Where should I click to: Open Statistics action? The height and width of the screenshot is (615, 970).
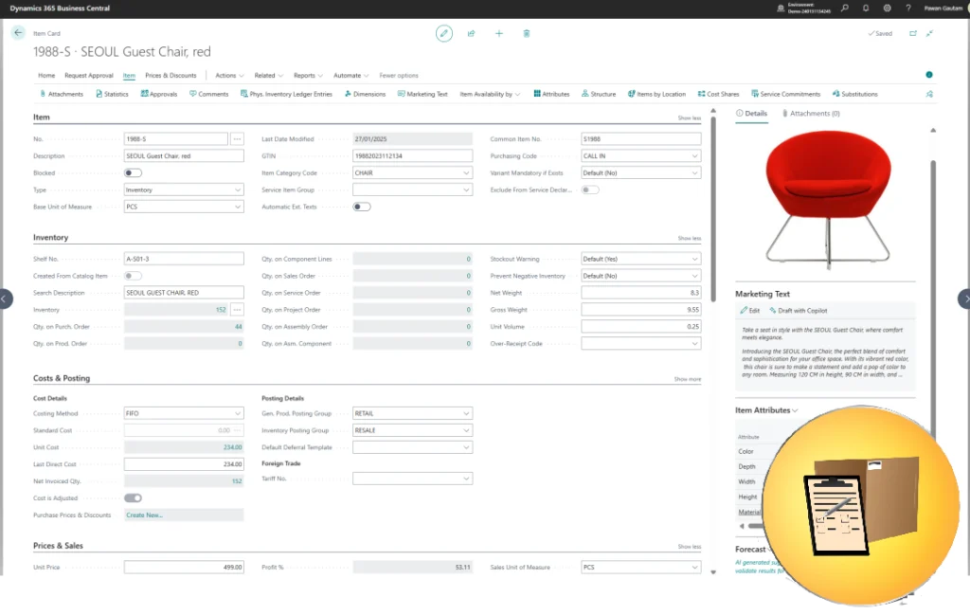coord(112,94)
